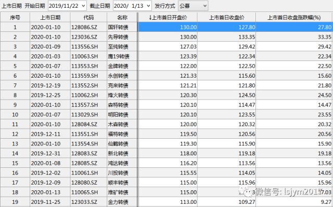Click opening price 127.03 cell
The image size is (333, 207).
[x=168, y=46]
